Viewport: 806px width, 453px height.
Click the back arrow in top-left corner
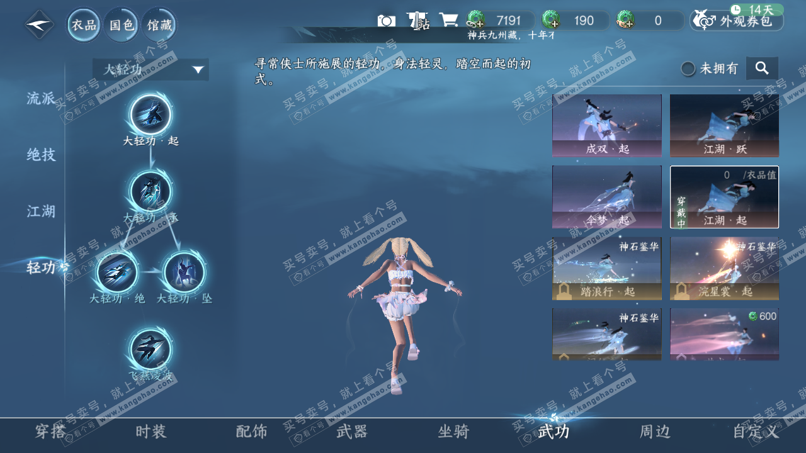[x=38, y=25]
